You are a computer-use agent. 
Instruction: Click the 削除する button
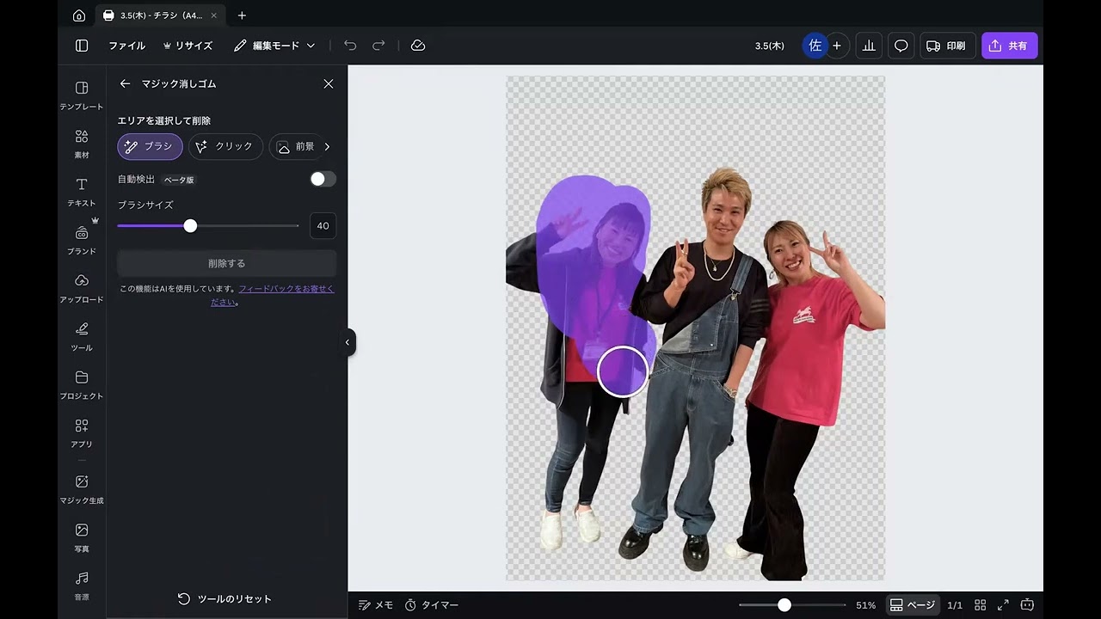226,263
